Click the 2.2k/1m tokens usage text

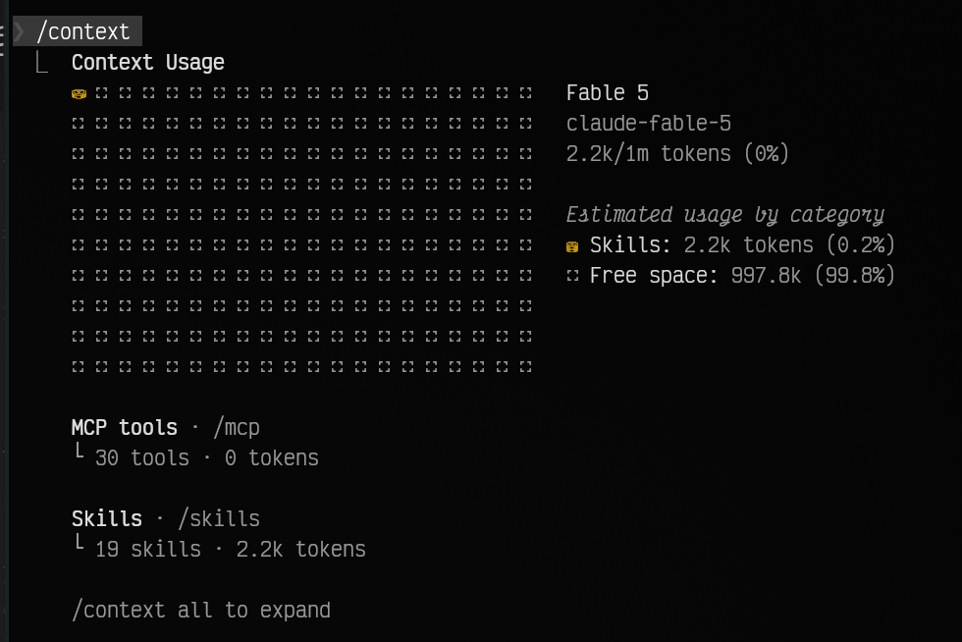(x=677, y=153)
